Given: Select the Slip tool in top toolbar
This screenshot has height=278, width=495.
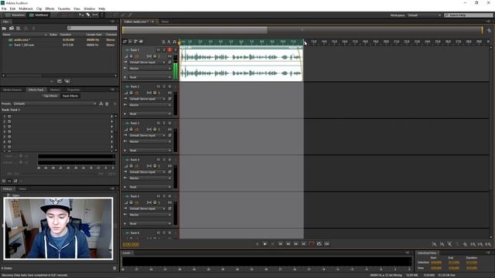Looking at the screenshot, I should 95,15.
